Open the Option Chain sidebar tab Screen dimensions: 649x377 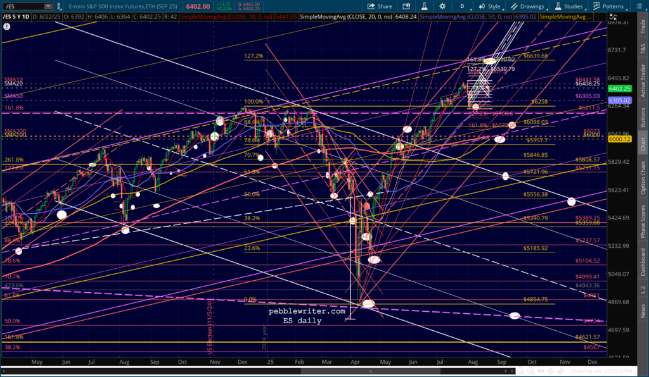tap(643, 178)
